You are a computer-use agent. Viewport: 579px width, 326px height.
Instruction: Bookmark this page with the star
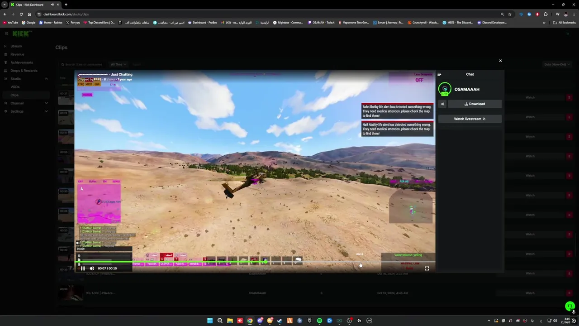(x=510, y=14)
